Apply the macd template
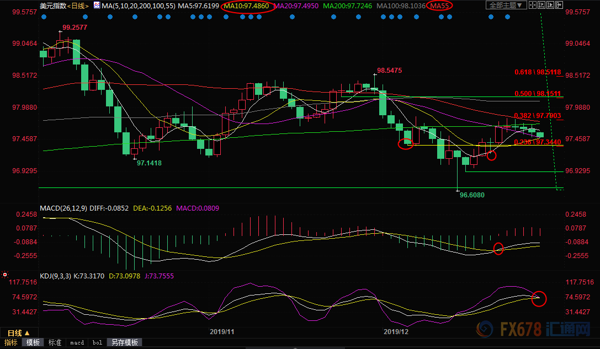Screen dimensions: 600x349 click(x=77, y=342)
